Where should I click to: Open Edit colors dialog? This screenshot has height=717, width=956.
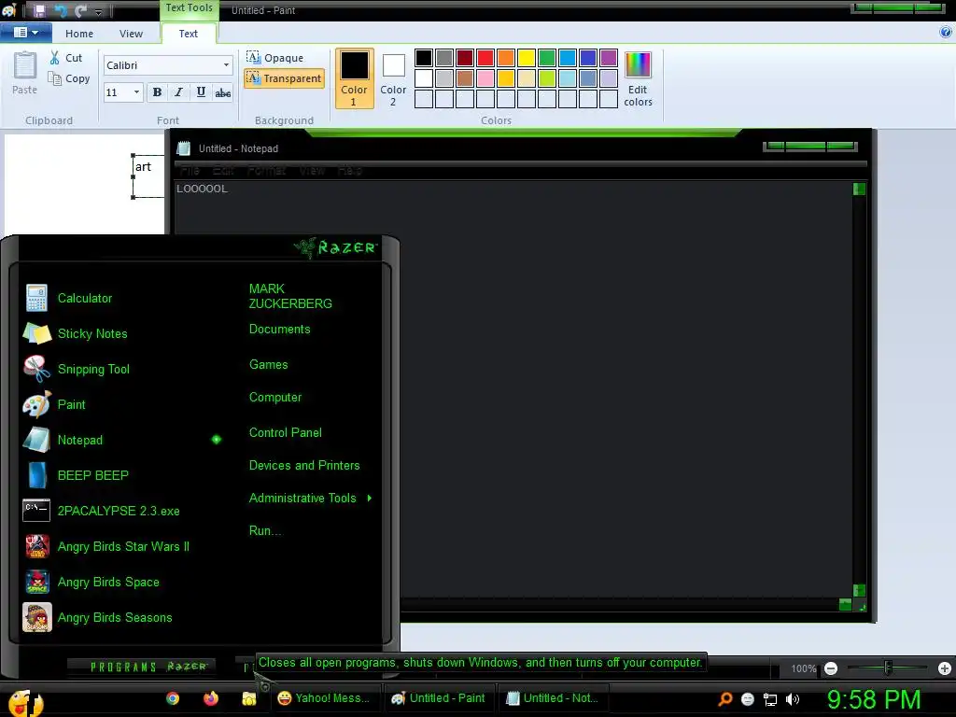point(638,78)
